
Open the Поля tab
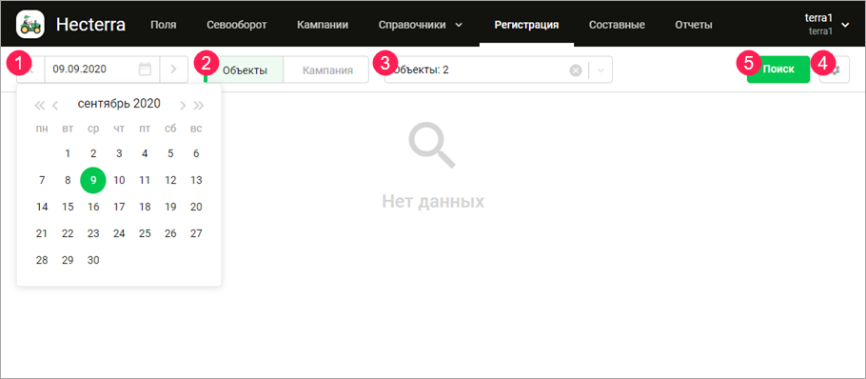(164, 25)
